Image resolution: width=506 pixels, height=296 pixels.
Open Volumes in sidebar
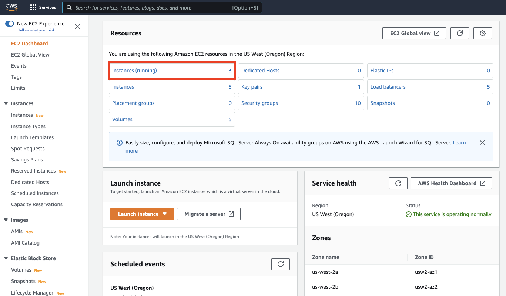tap(21, 270)
